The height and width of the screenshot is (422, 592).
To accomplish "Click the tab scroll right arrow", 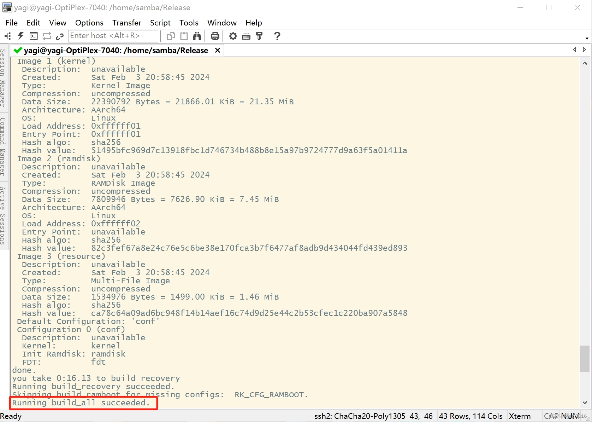I will 585,50.
